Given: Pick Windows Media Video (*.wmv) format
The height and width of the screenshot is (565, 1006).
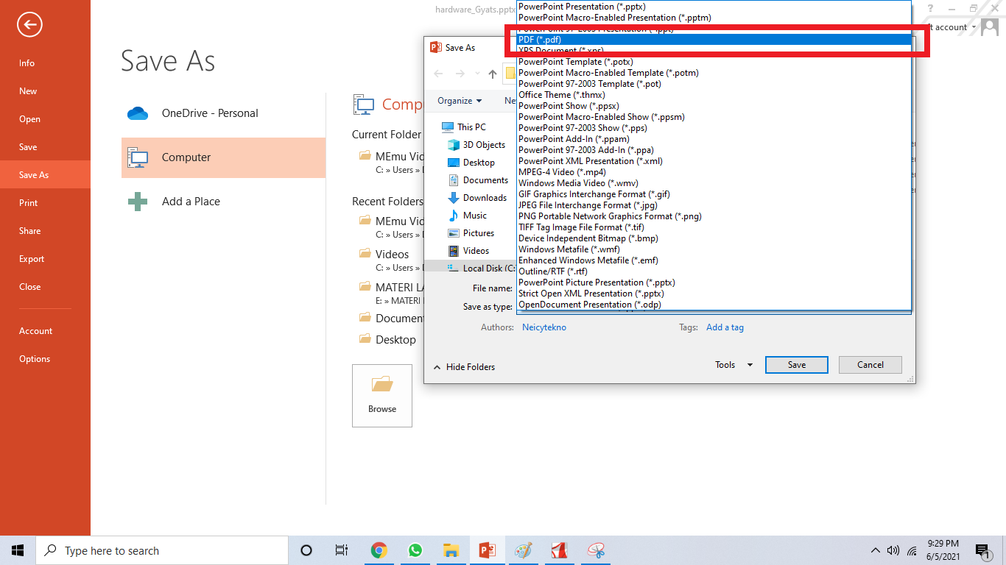Looking at the screenshot, I should coord(714,183).
